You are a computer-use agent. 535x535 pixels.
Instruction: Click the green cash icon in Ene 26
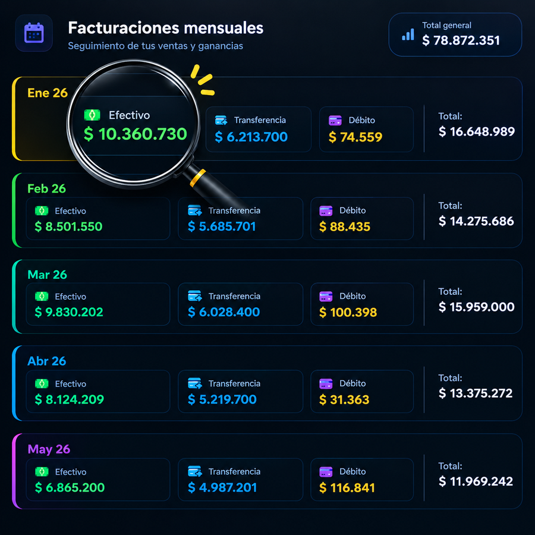pyautogui.click(x=92, y=115)
